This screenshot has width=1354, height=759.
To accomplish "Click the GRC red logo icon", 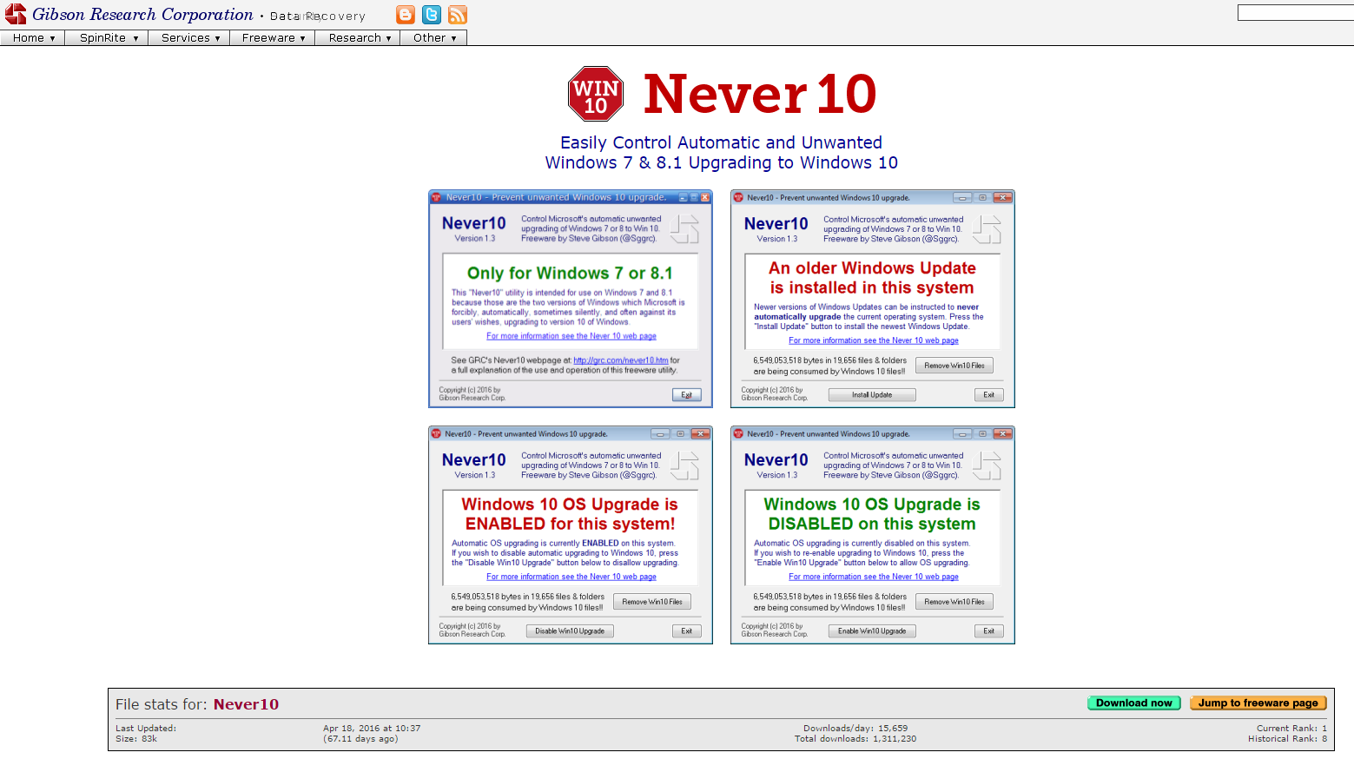I will click(16, 14).
